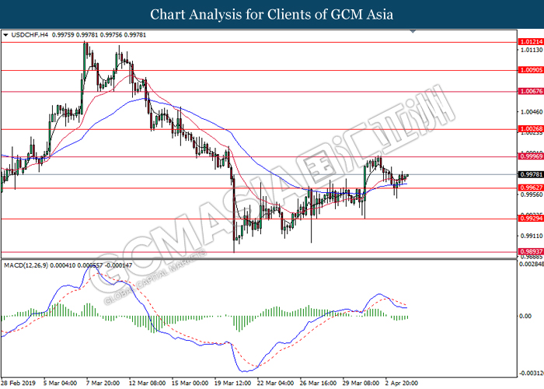The image size is (544, 389).
Task: Click the 1.00460 price axis value
Action: (x=531, y=112)
